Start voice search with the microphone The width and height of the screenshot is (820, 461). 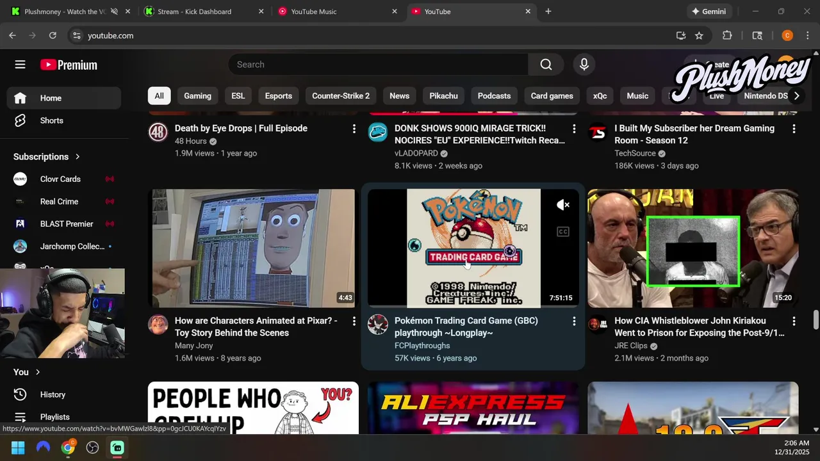point(584,65)
